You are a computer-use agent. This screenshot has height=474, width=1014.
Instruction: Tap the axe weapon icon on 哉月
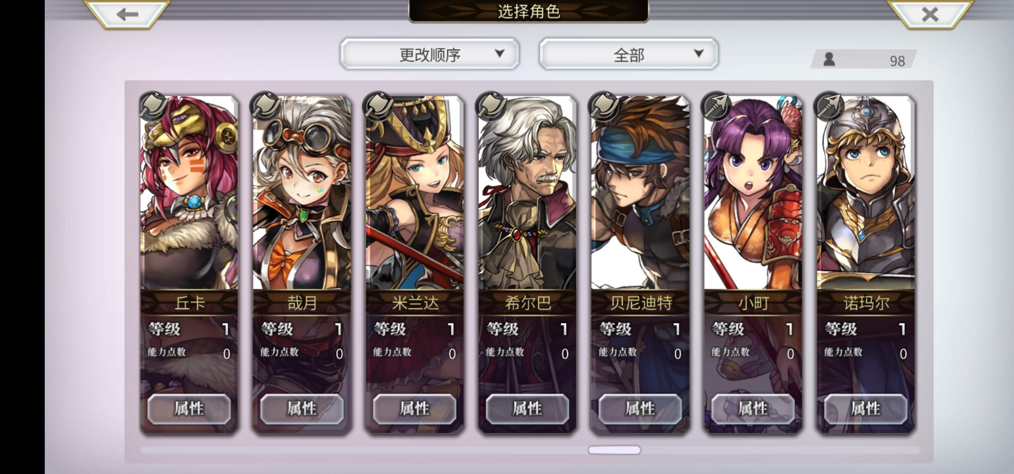[x=266, y=107]
